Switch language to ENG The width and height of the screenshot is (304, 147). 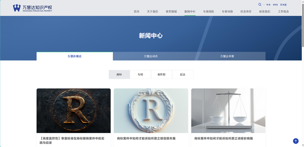pos(275,5)
